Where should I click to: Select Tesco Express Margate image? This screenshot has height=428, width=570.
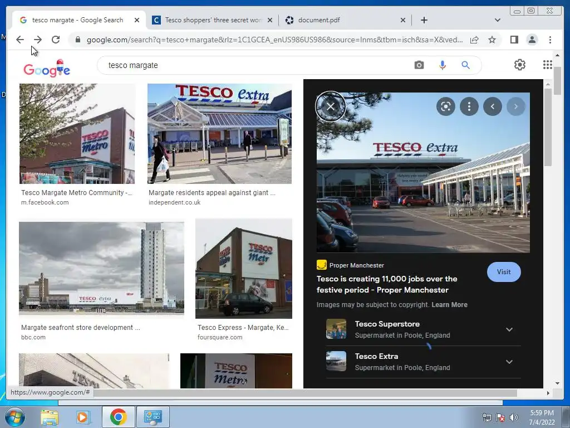pyautogui.click(x=244, y=269)
